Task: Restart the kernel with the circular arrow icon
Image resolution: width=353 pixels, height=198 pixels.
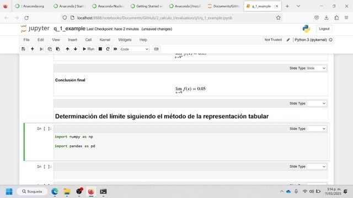Action: tap(108, 49)
